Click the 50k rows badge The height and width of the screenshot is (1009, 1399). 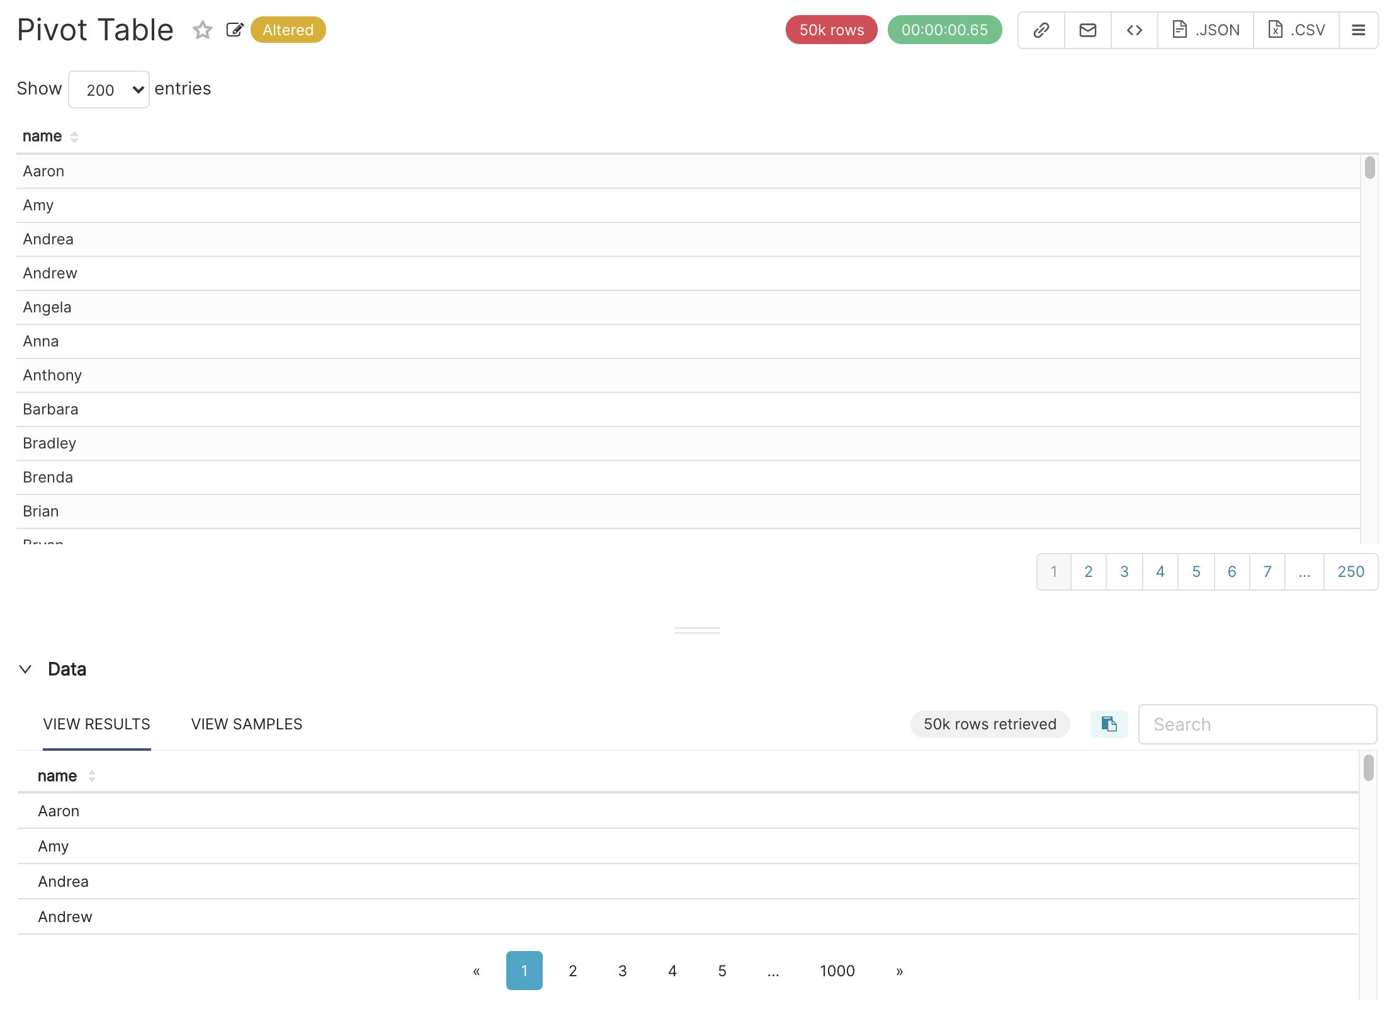tap(831, 30)
